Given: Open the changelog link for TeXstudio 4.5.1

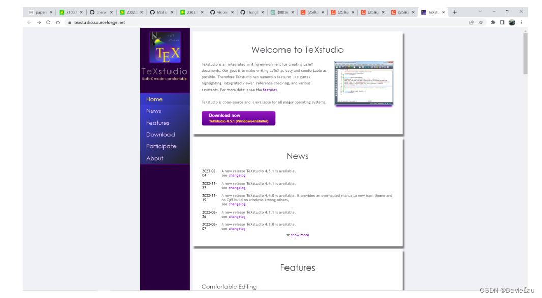Looking at the screenshot, I should (238, 175).
